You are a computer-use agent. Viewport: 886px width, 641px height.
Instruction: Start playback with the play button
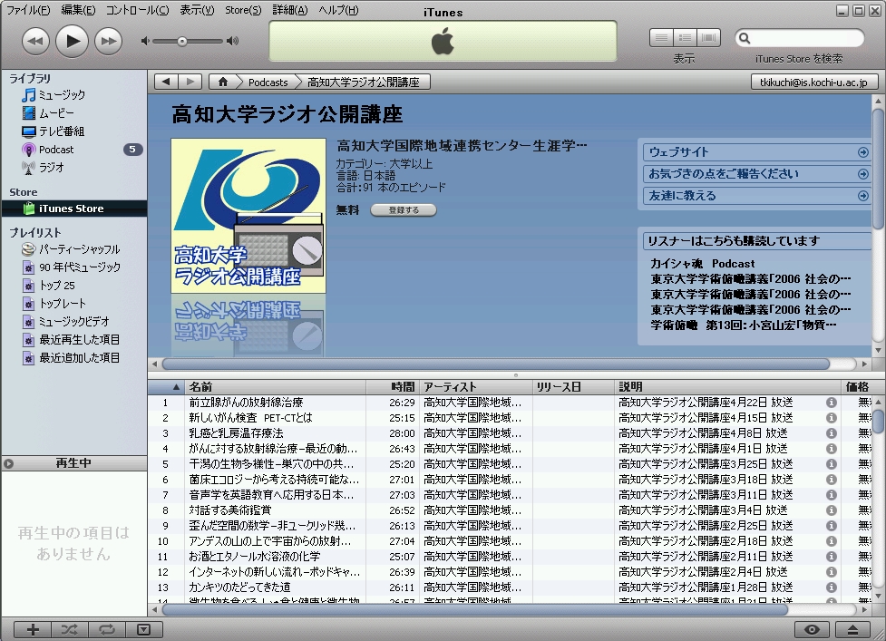point(72,41)
